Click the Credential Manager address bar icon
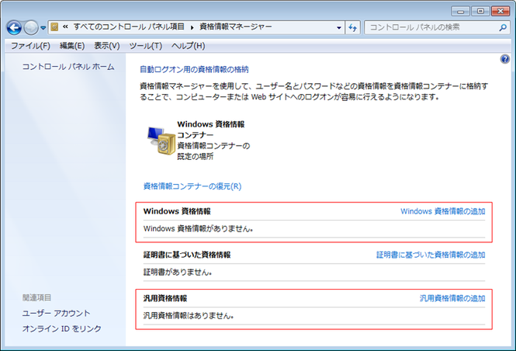Viewport: 516px width, 351px height. click(54, 27)
